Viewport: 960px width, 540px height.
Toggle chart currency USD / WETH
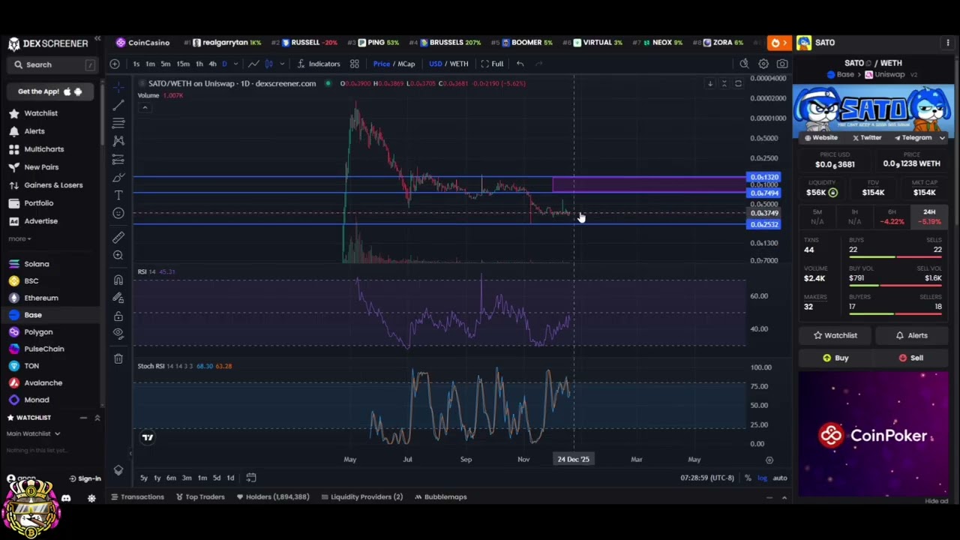(447, 64)
